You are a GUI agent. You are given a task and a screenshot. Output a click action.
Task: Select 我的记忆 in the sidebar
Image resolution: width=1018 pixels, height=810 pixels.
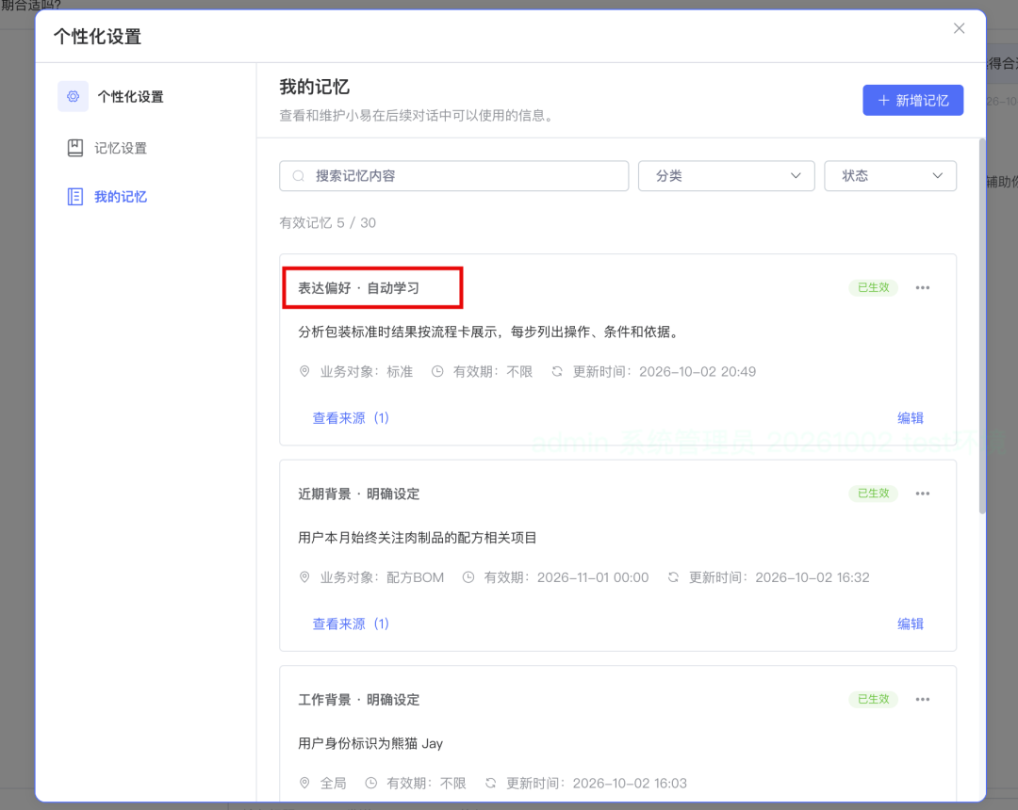pos(120,197)
